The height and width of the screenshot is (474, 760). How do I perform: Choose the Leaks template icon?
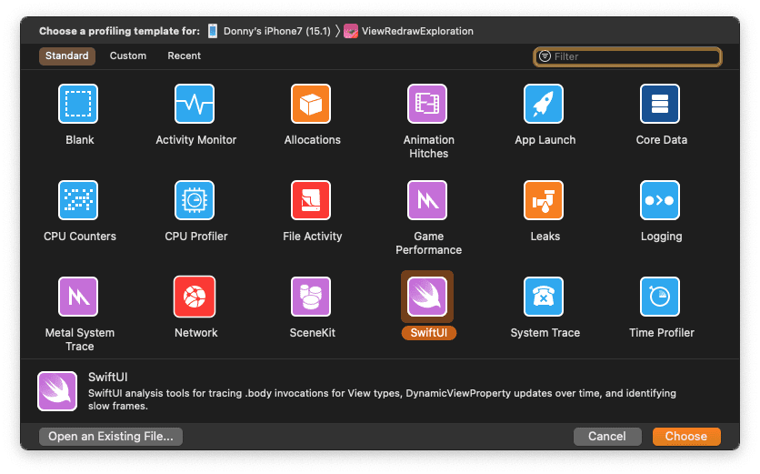point(544,200)
